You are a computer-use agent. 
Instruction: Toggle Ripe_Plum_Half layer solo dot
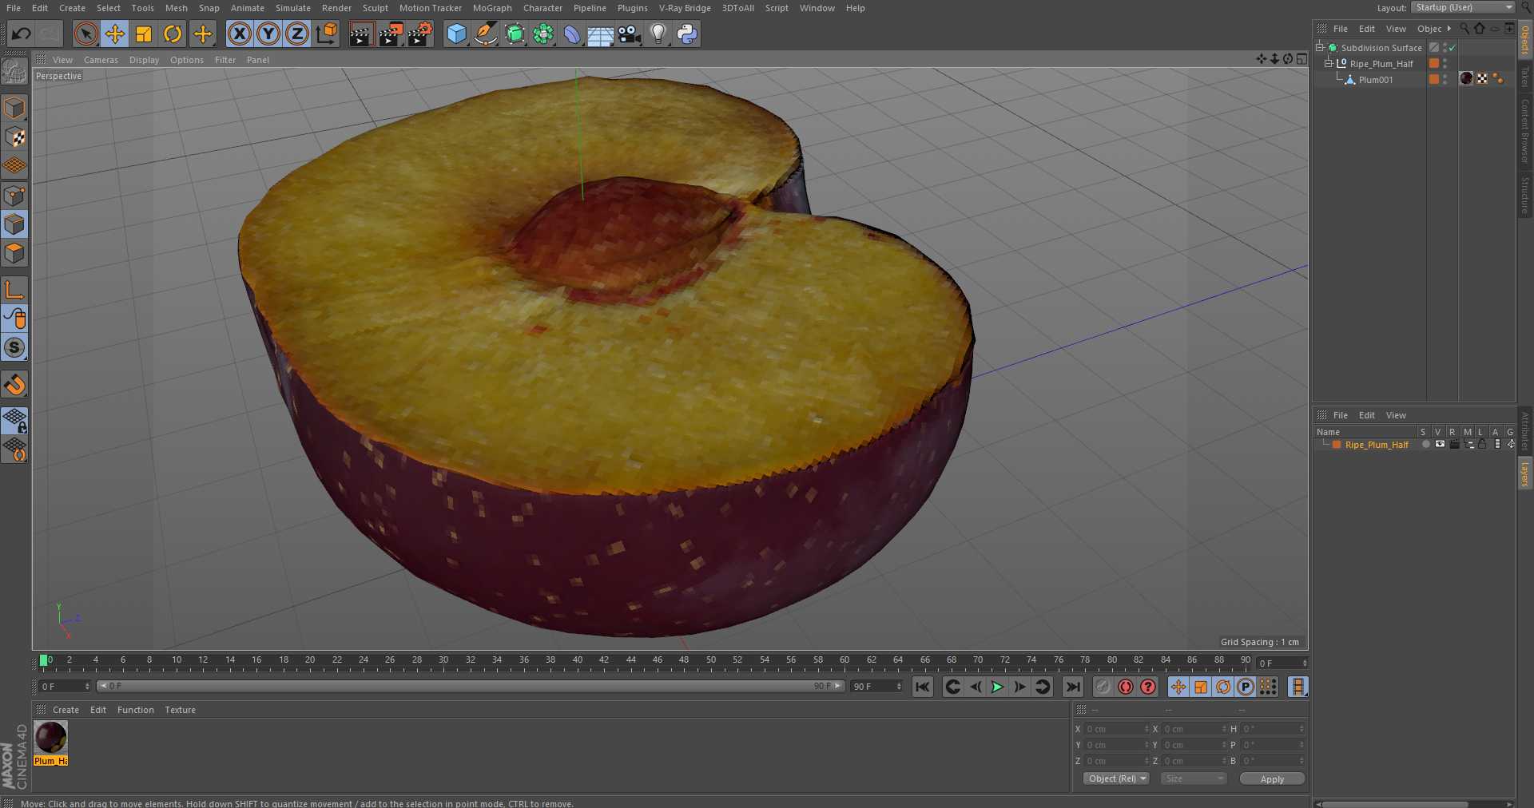[1425, 445]
